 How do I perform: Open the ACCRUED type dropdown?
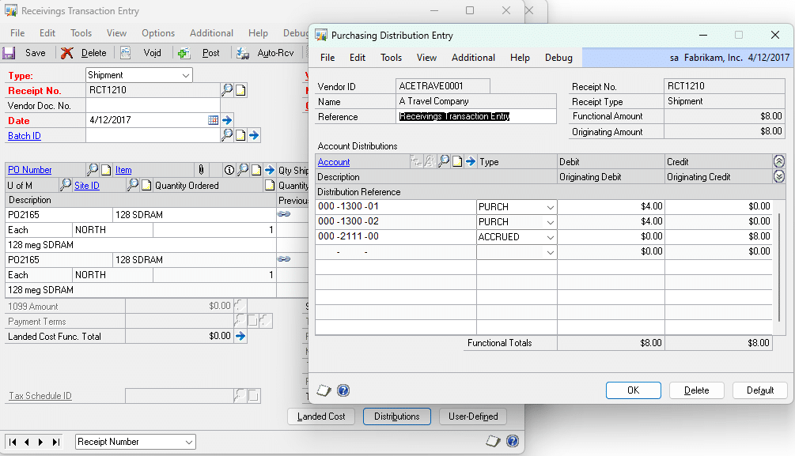click(551, 237)
